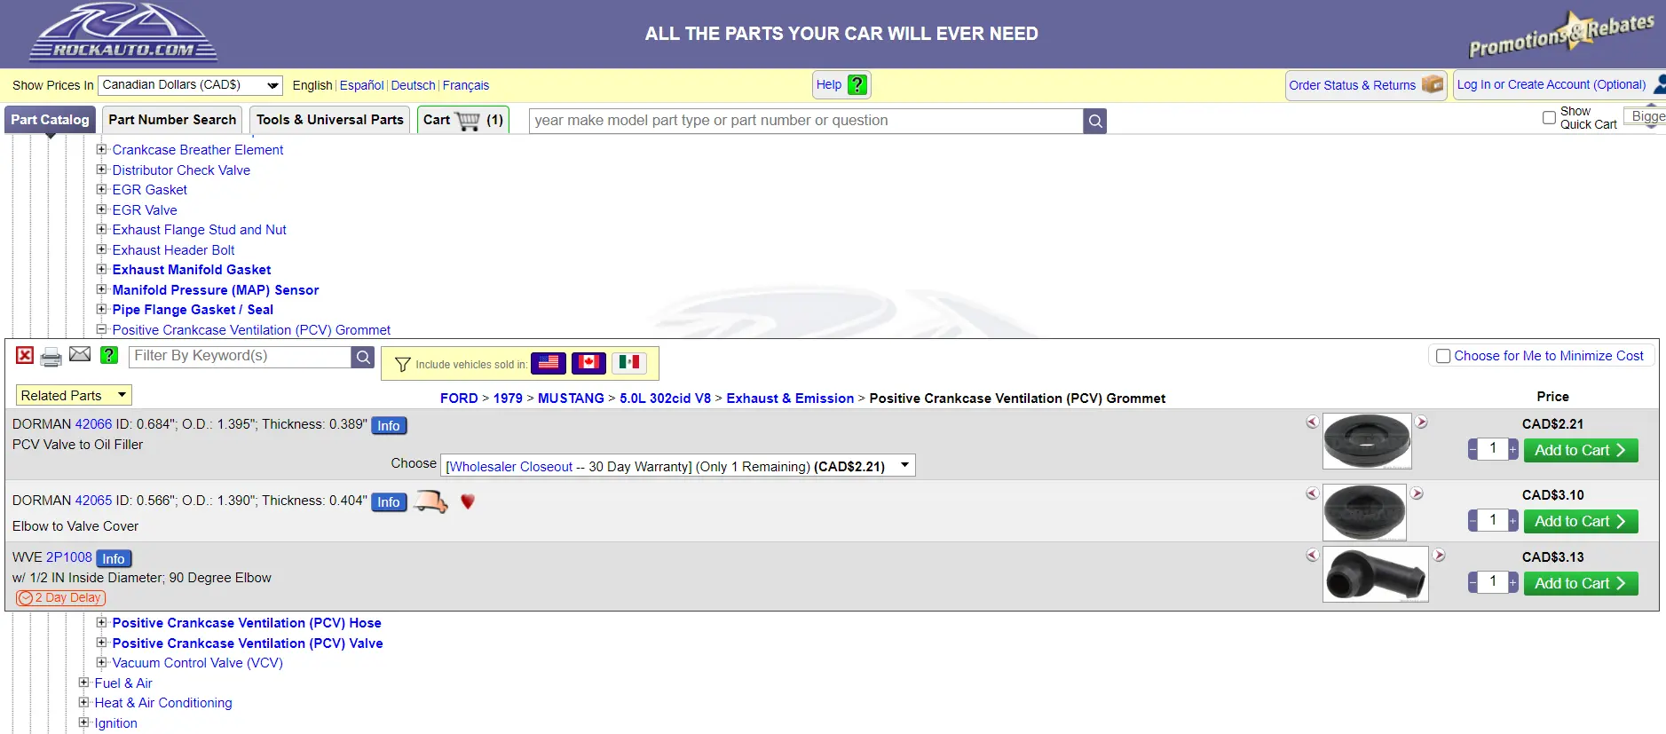Enable Show Quick Cart checkbox
1666x734 pixels.
coord(1549,117)
